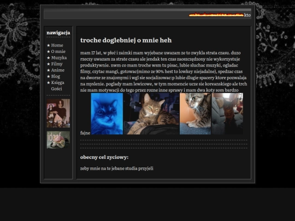The height and width of the screenshot is (221, 295).
Task: Click text 'zeby mnie na te jebane studia przyjeli'
Action: click(117, 169)
